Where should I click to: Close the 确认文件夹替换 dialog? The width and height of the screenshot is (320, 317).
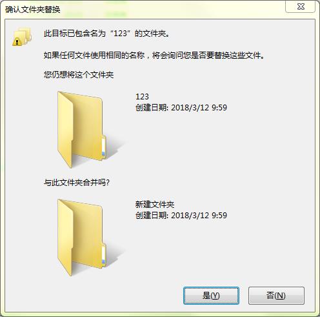(x=301, y=6)
